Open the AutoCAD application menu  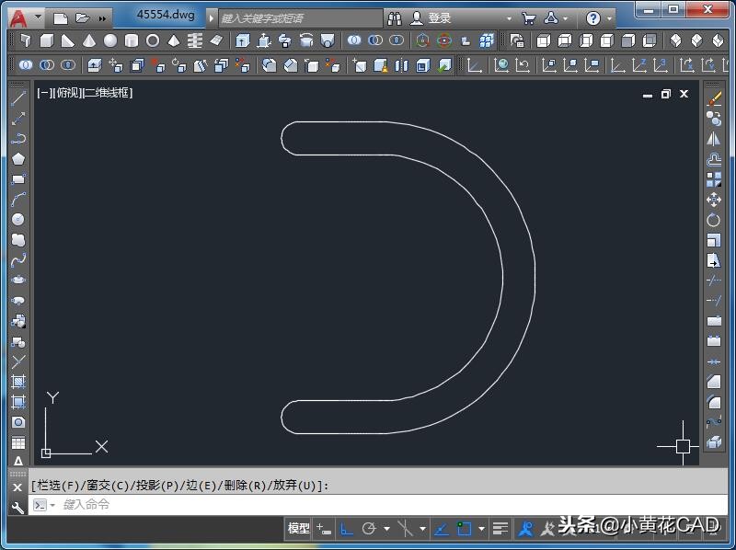[17, 17]
